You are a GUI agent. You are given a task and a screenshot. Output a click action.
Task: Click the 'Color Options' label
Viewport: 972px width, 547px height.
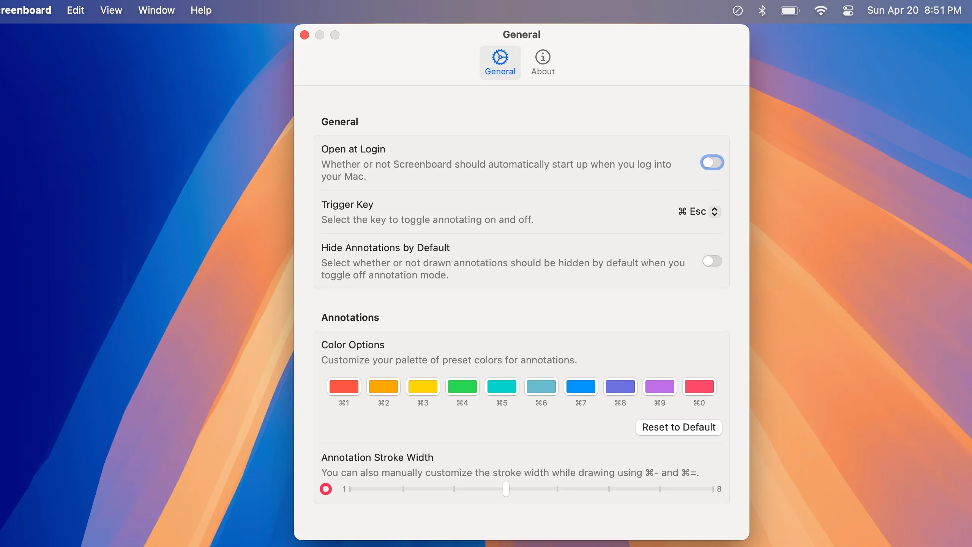pos(353,345)
